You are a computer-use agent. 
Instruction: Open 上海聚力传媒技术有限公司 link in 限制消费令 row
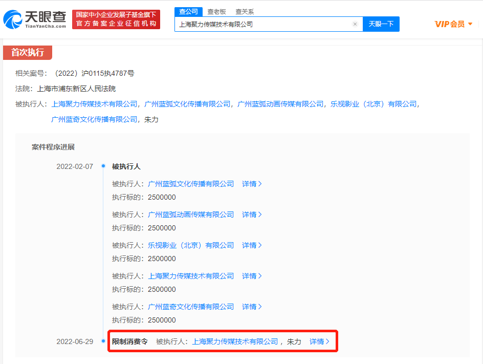pos(235,341)
